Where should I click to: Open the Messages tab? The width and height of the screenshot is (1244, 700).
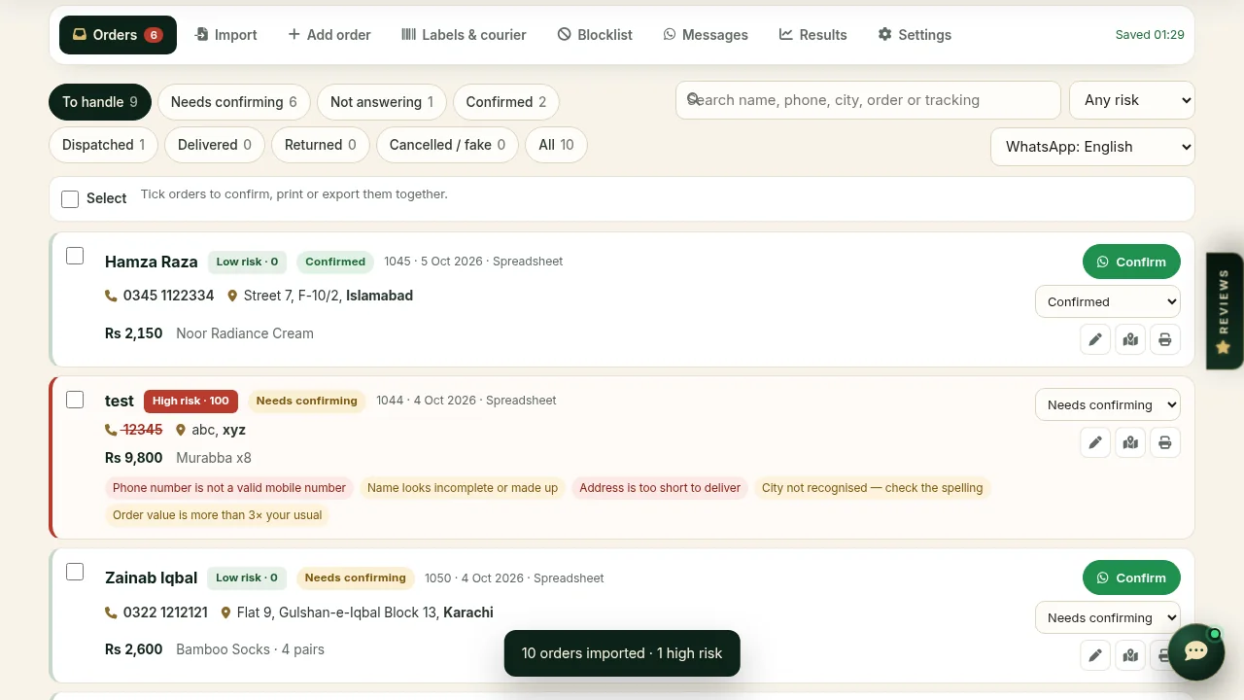coord(706,35)
